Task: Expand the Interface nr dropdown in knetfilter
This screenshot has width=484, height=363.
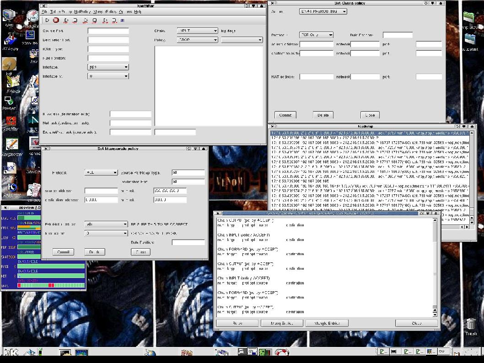Action: [108, 76]
